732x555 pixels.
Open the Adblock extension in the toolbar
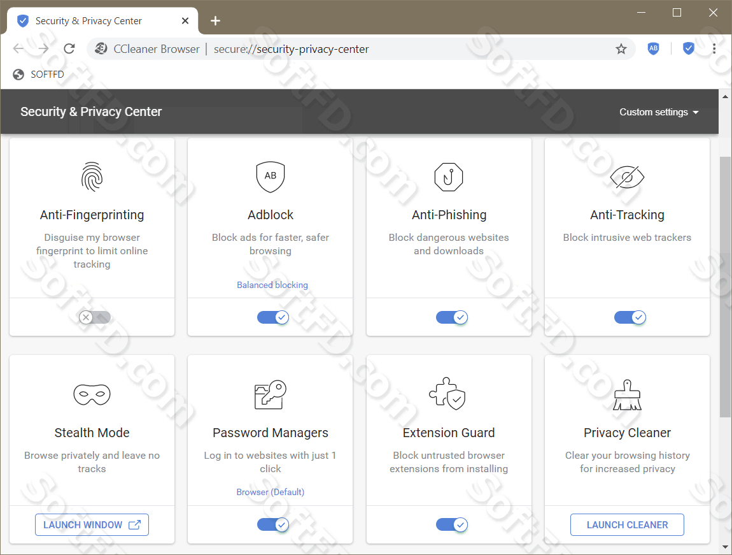pyautogui.click(x=653, y=48)
